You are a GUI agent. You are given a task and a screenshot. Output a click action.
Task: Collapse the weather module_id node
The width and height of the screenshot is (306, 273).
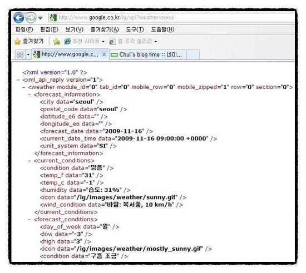coord(24,87)
